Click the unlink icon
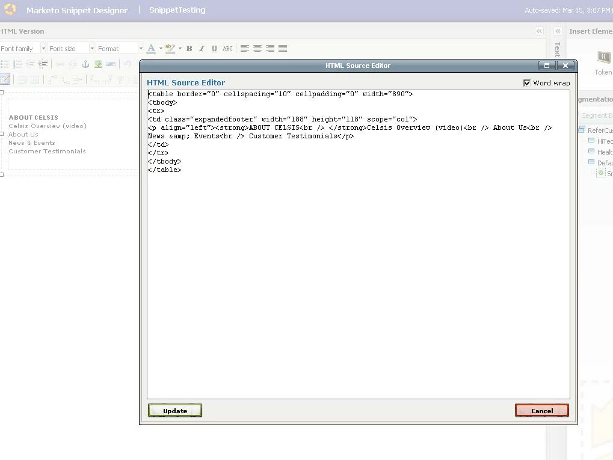This screenshot has height=460, width=613. (x=73, y=64)
